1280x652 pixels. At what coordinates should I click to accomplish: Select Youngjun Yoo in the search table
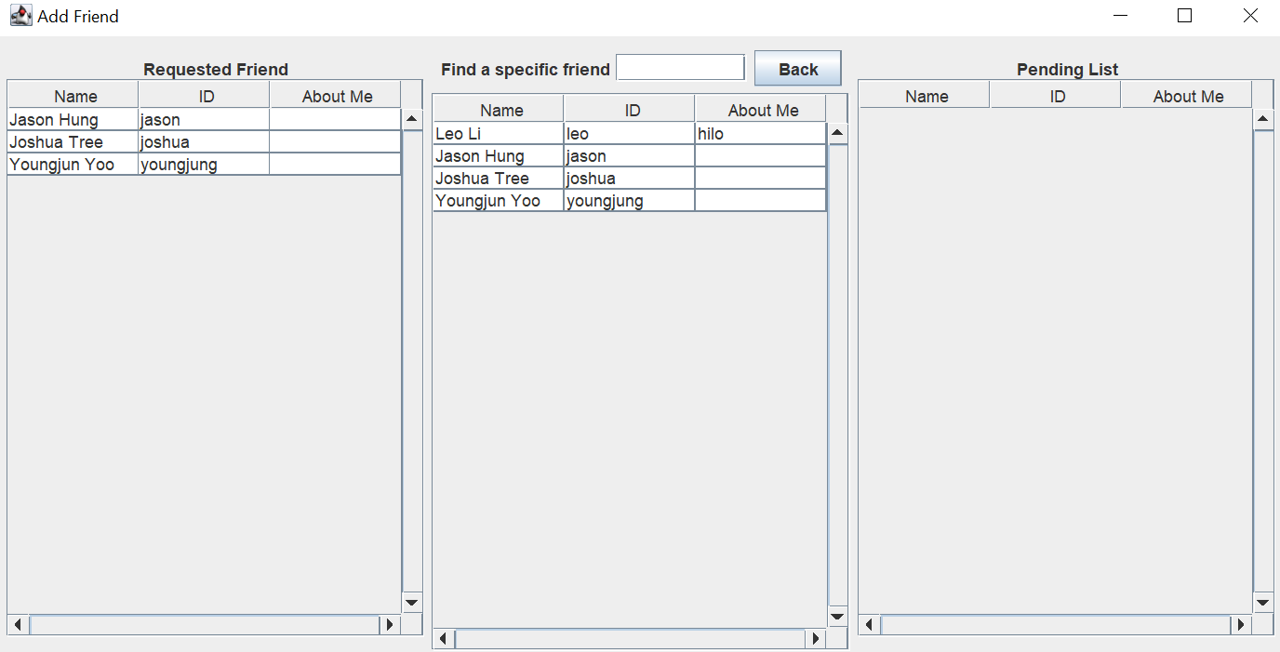pyautogui.click(x=499, y=201)
